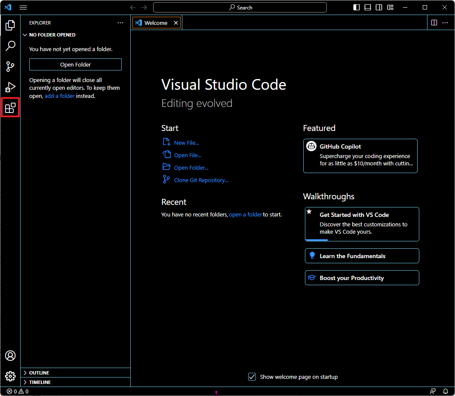Open the Search view in activity bar

tap(10, 46)
